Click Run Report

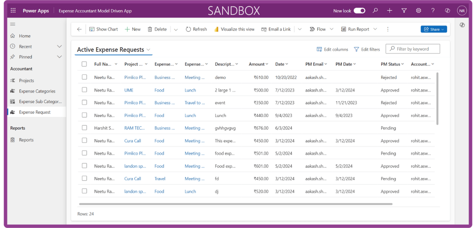(x=355, y=29)
